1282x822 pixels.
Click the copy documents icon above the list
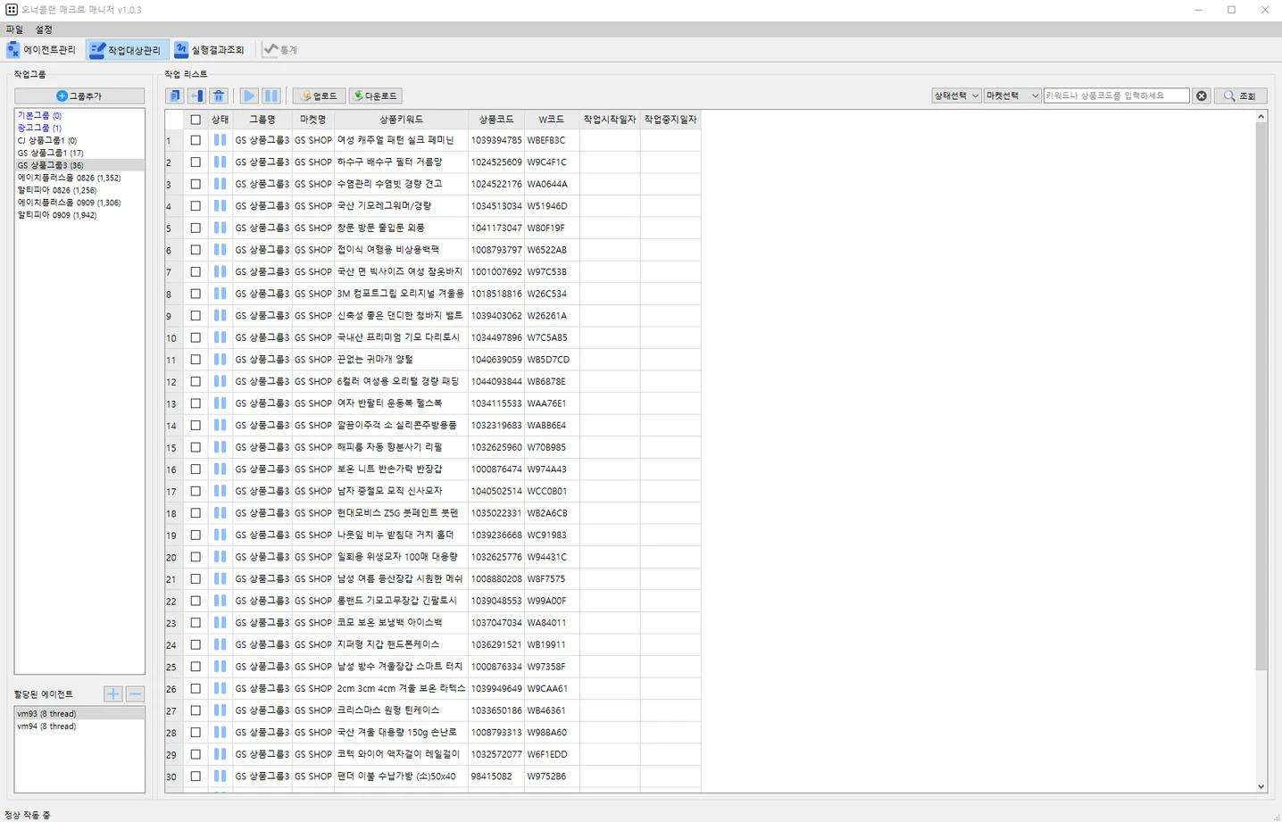[x=175, y=95]
